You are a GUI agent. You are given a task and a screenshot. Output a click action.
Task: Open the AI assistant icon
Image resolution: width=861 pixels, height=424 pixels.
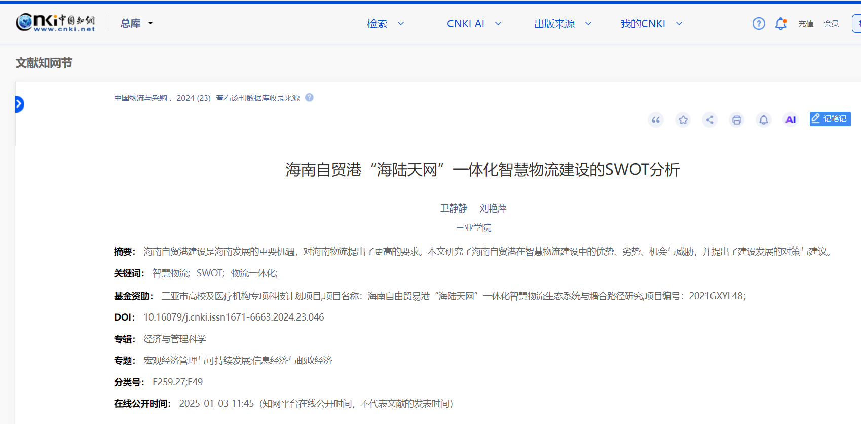pos(790,120)
